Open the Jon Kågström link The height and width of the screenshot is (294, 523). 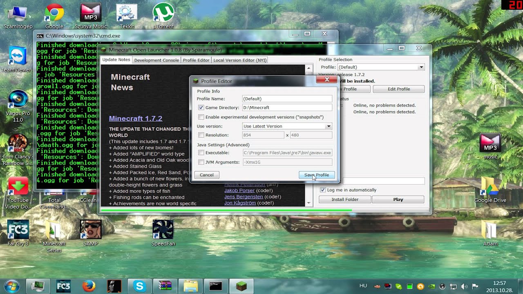240,203
